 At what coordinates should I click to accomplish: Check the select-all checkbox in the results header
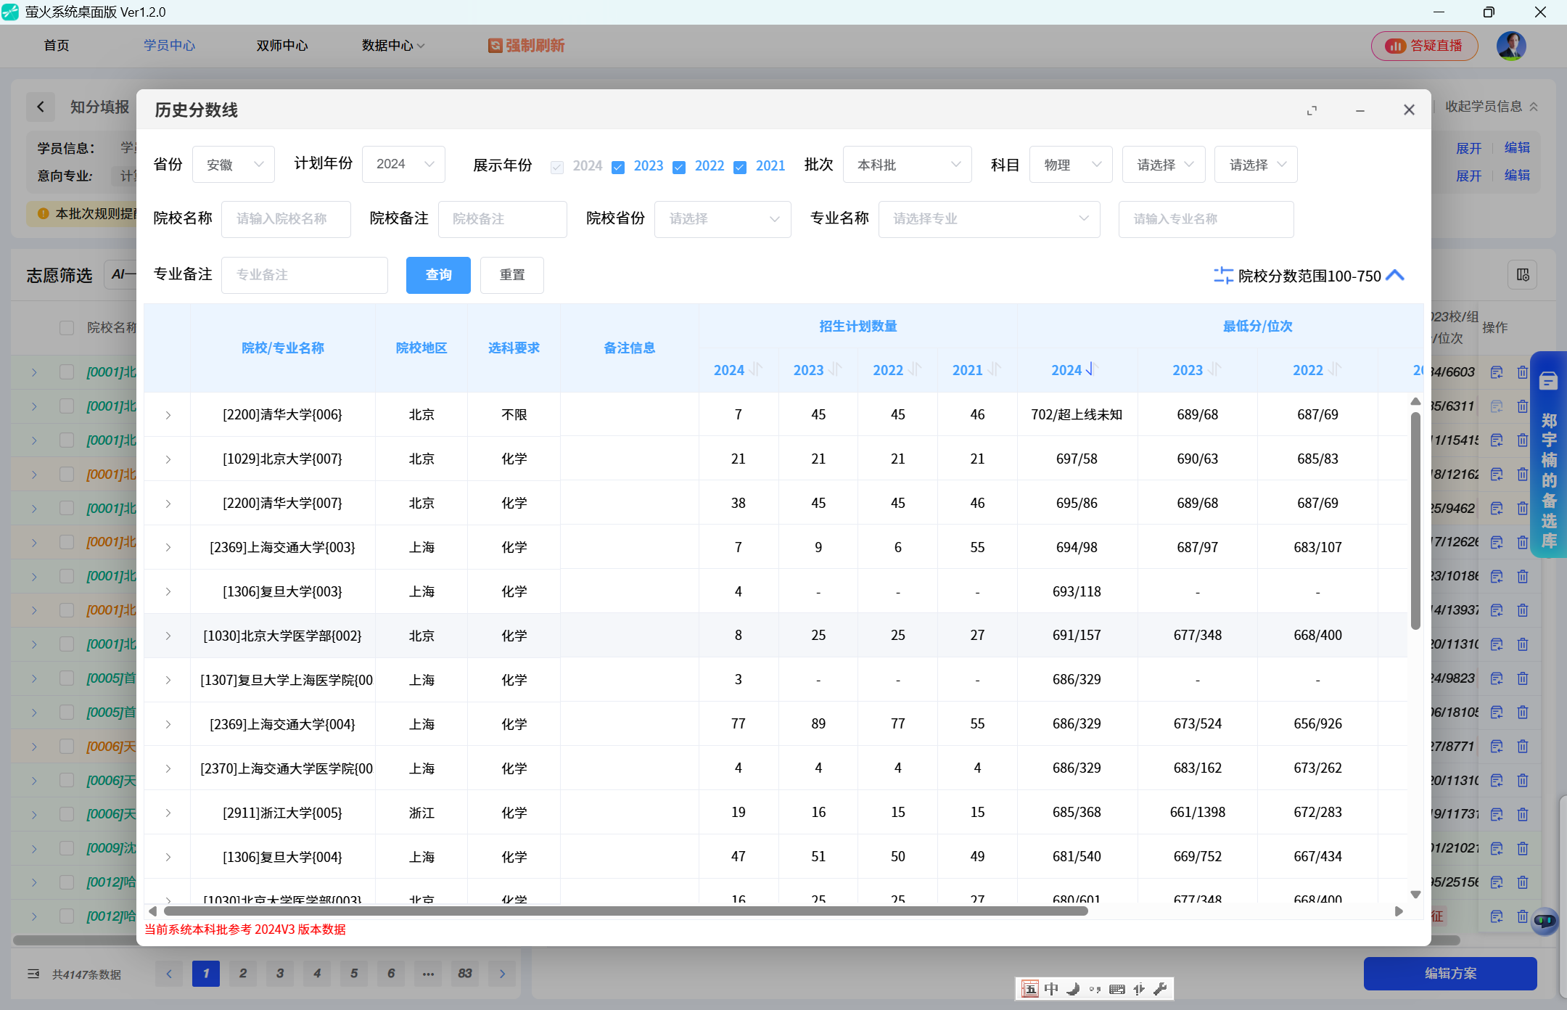coord(67,328)
